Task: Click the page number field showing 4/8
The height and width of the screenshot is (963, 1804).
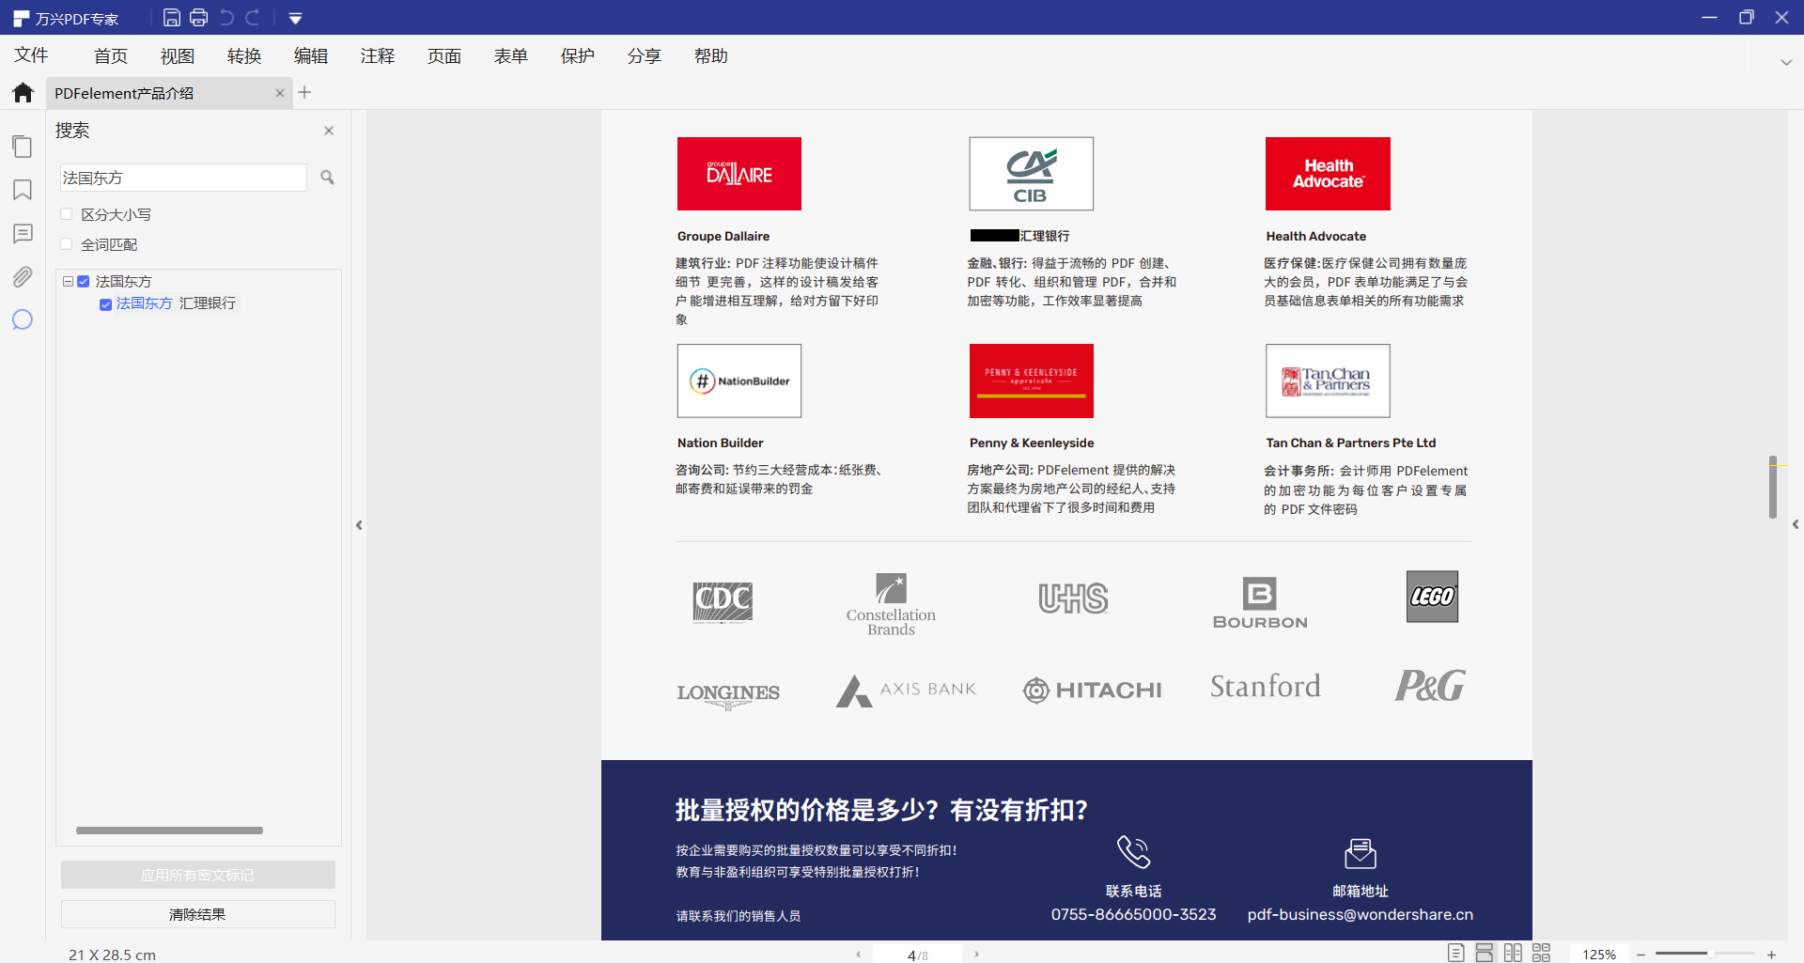Action: tap(918, 954)
